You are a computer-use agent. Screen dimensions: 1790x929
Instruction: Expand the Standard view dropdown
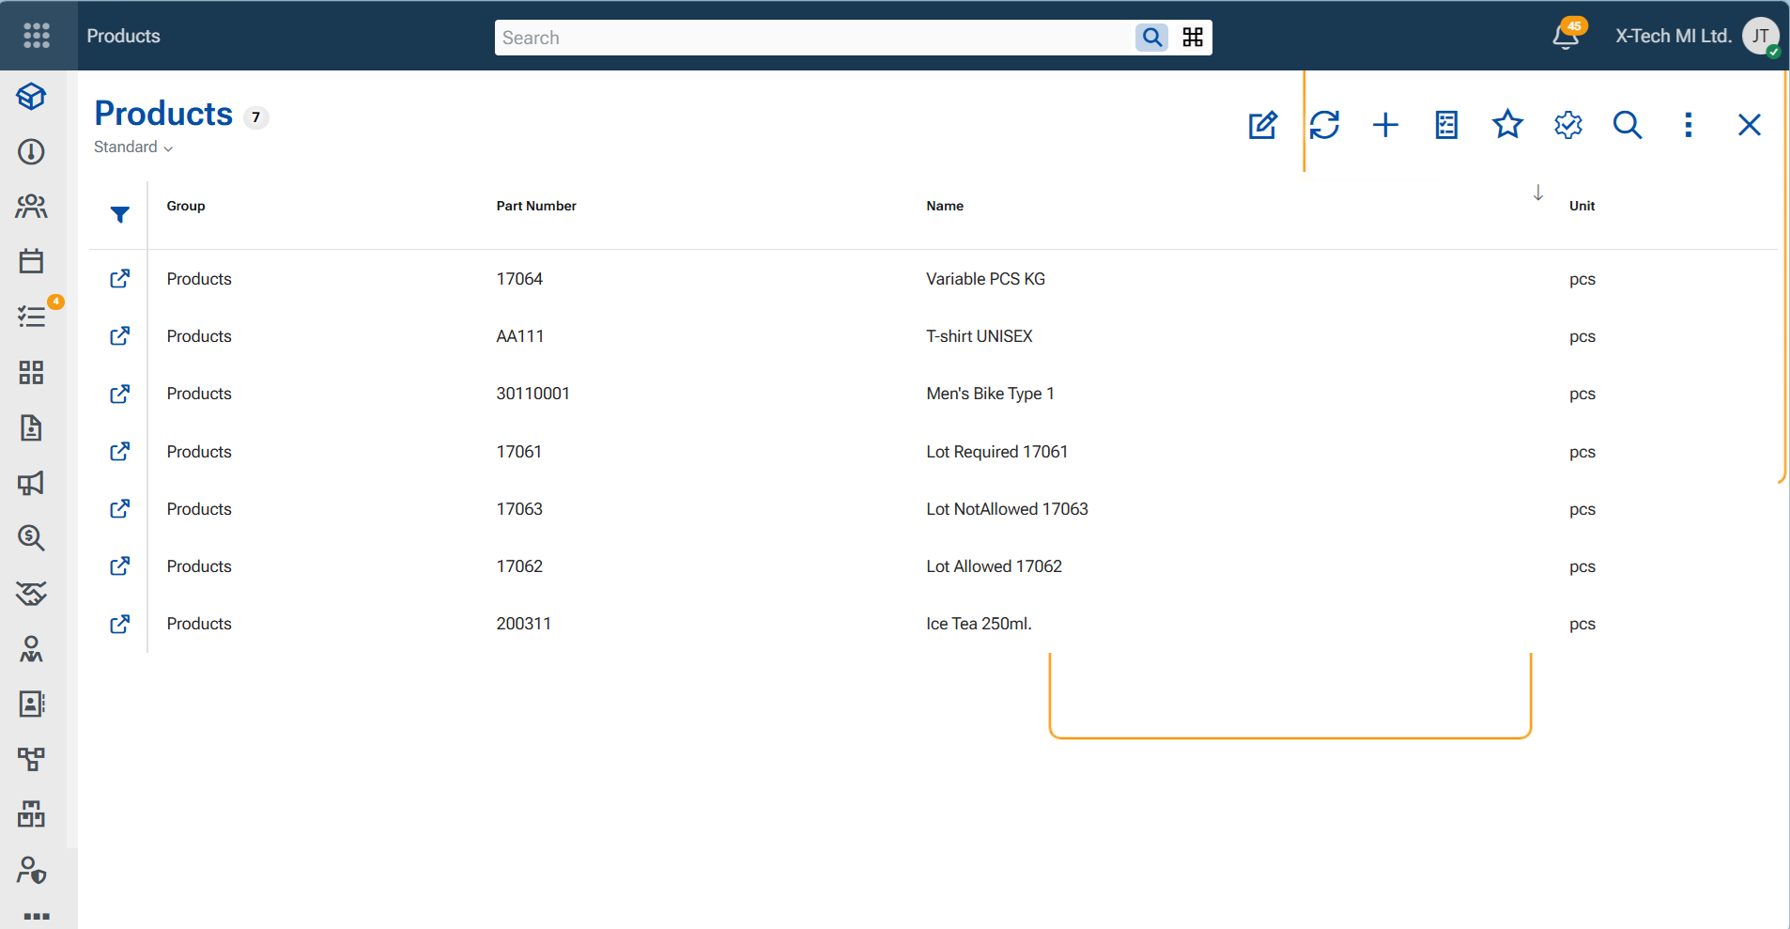(x=133, y=147)
